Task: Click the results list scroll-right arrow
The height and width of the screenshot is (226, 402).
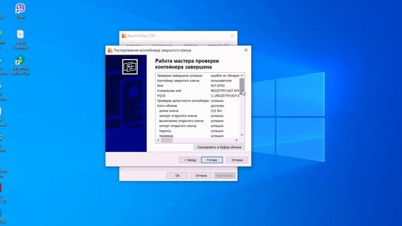Action: [236, 140]
